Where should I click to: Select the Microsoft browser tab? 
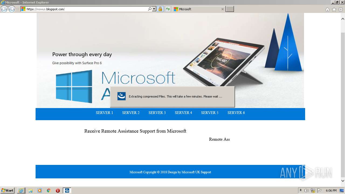point(199,9)
